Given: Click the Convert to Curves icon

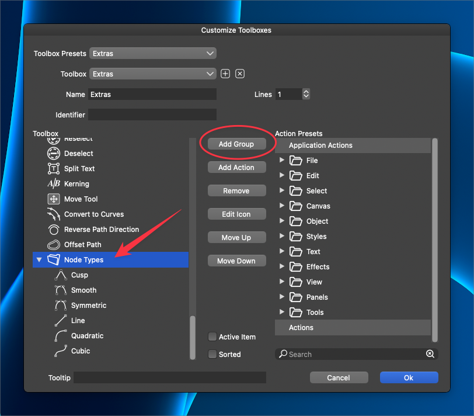Looking at the screenshot, I should (x=54, y=214).
